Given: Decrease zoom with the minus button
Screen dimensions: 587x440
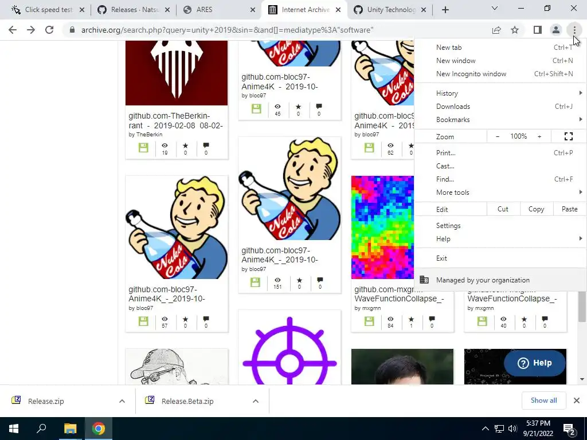Looking at the screenshot, I should click(x=498, y=136).
